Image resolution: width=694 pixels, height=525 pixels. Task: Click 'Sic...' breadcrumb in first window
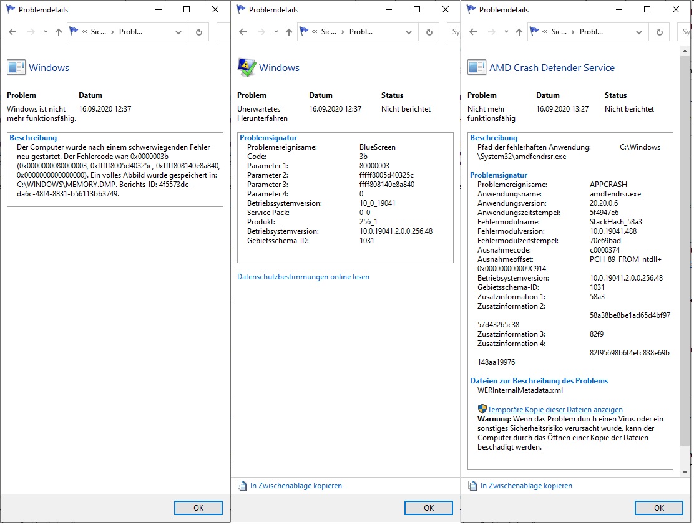(98, 32)
